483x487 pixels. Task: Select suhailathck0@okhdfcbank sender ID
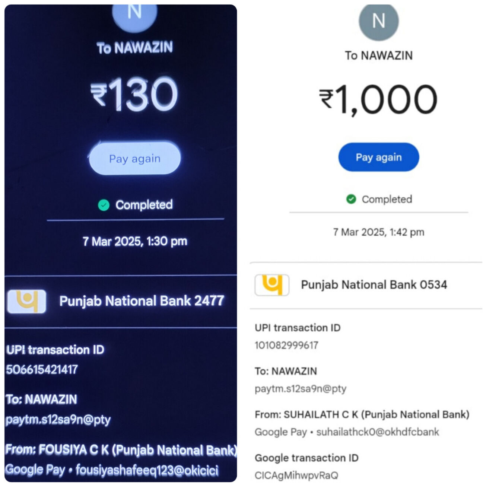pyautogui.click(x=378, y=432)
